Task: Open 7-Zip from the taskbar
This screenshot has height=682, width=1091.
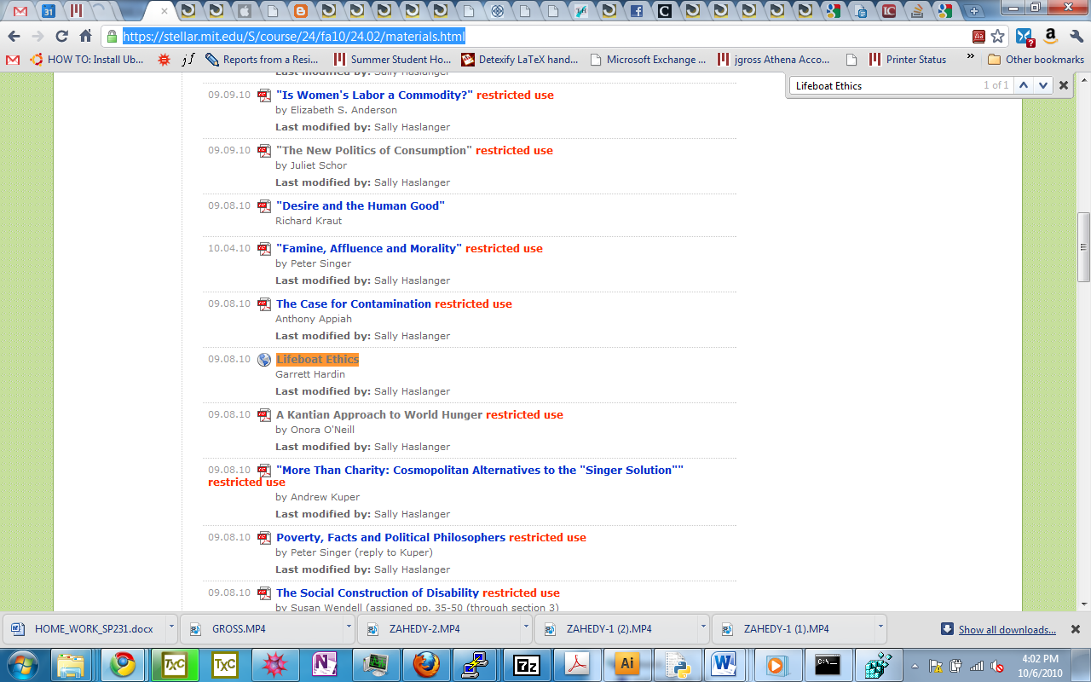Action: (527, 664)
